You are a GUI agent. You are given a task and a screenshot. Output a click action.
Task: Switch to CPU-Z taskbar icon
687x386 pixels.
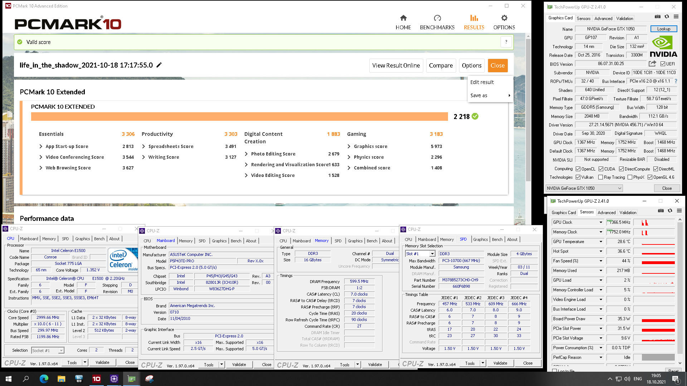click(114, 379)
